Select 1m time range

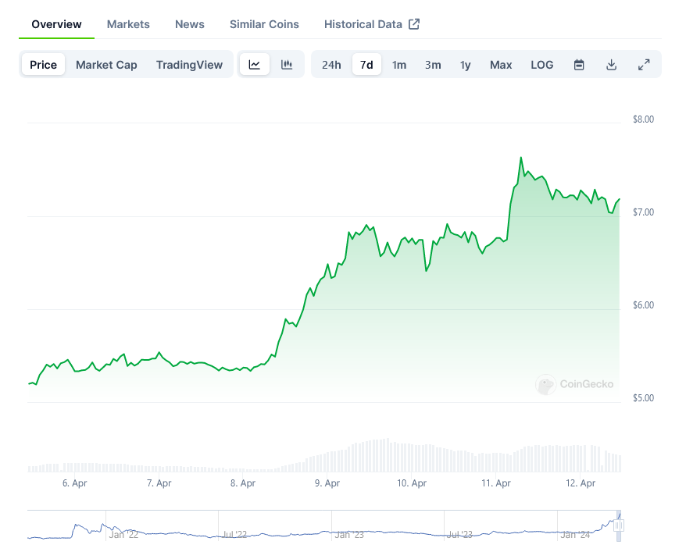click(x=399, y=65)
